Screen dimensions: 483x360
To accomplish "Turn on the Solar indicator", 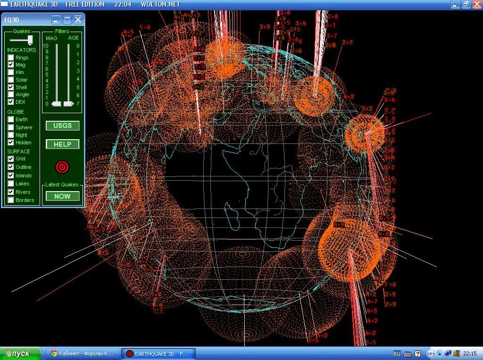I will 11,80.
